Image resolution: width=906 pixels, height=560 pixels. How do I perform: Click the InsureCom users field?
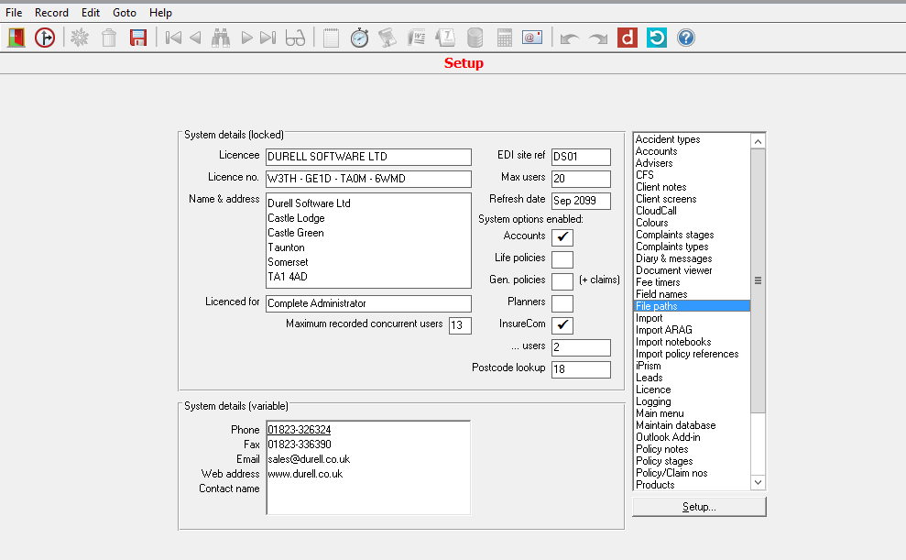pyautogui.click(x=581, y=347)
